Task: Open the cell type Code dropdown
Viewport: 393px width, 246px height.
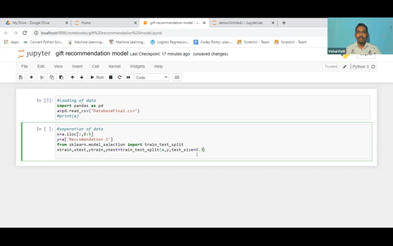Action: point(152,78)
